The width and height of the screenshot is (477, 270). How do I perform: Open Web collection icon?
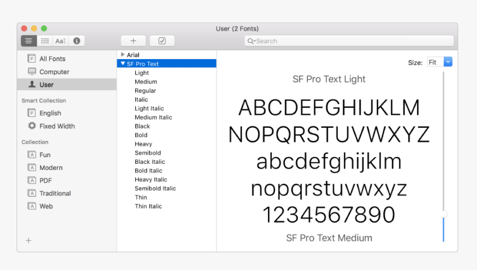[32, 206]
